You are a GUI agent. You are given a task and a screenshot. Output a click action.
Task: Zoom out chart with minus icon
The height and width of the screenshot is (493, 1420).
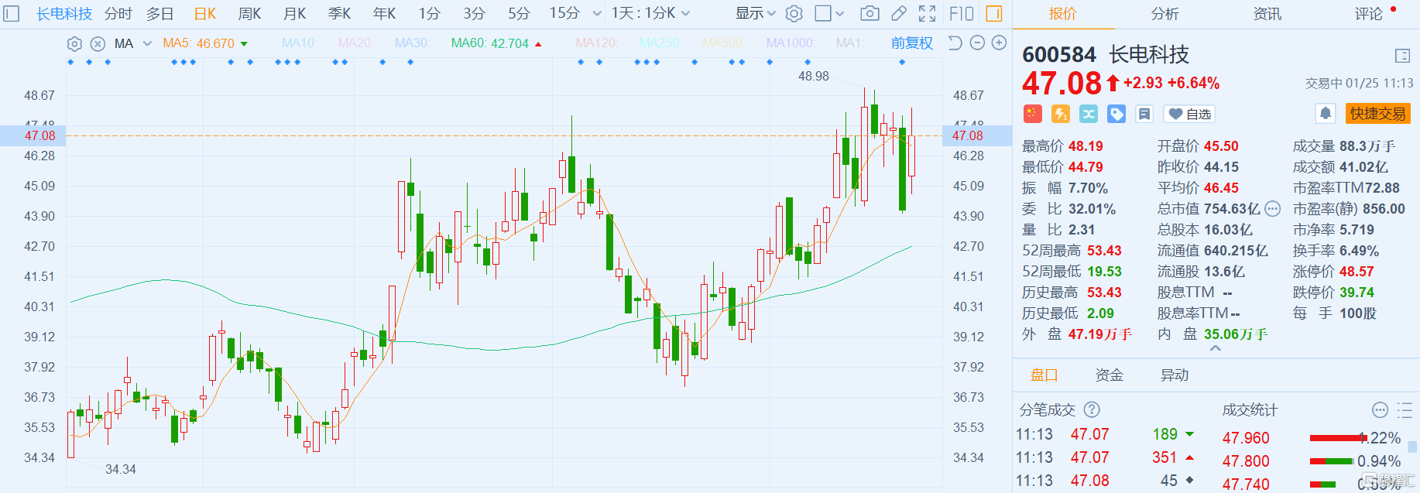pyautogui.click(x=977, y=43)
